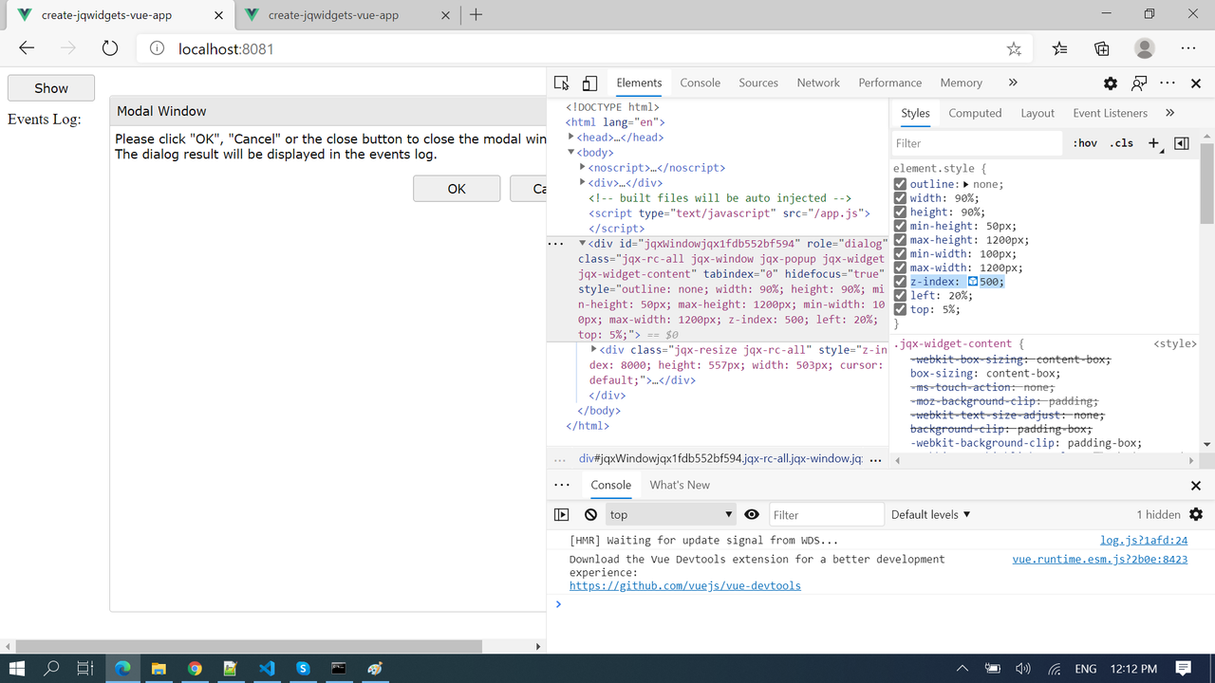This screenshot has width=1215, height=683.
Task: Click the live expression eye icon
Action: [752, 514]
